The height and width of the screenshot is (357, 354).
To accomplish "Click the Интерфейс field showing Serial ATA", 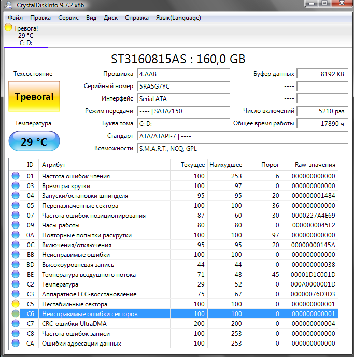I will point(183,99).
